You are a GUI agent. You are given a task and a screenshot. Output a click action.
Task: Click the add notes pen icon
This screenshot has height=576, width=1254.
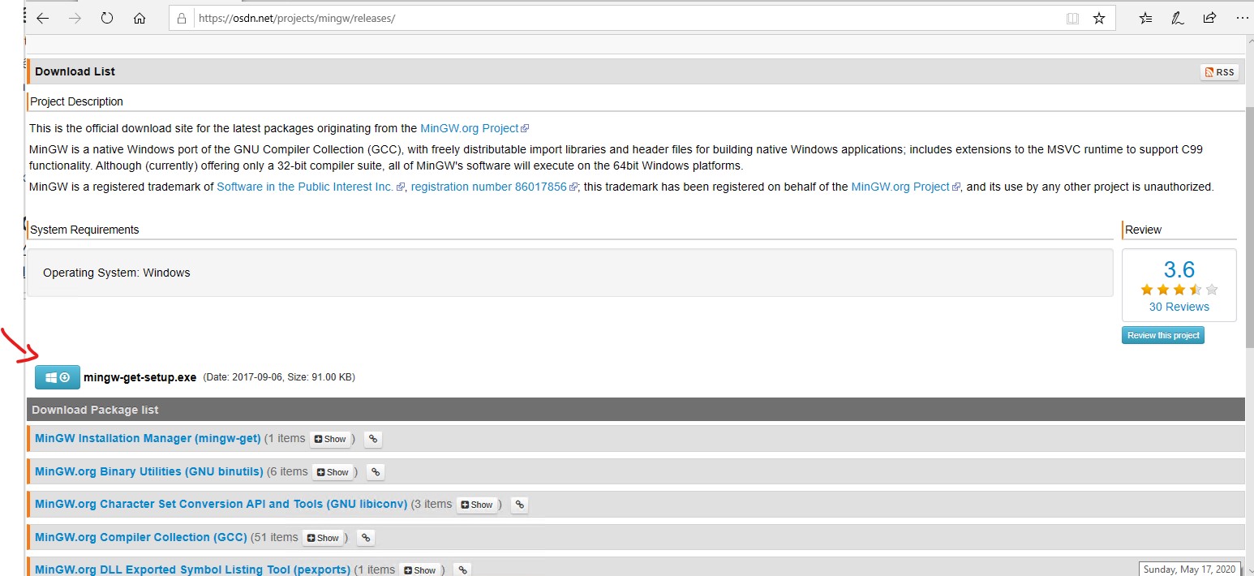coord(1177,18)
